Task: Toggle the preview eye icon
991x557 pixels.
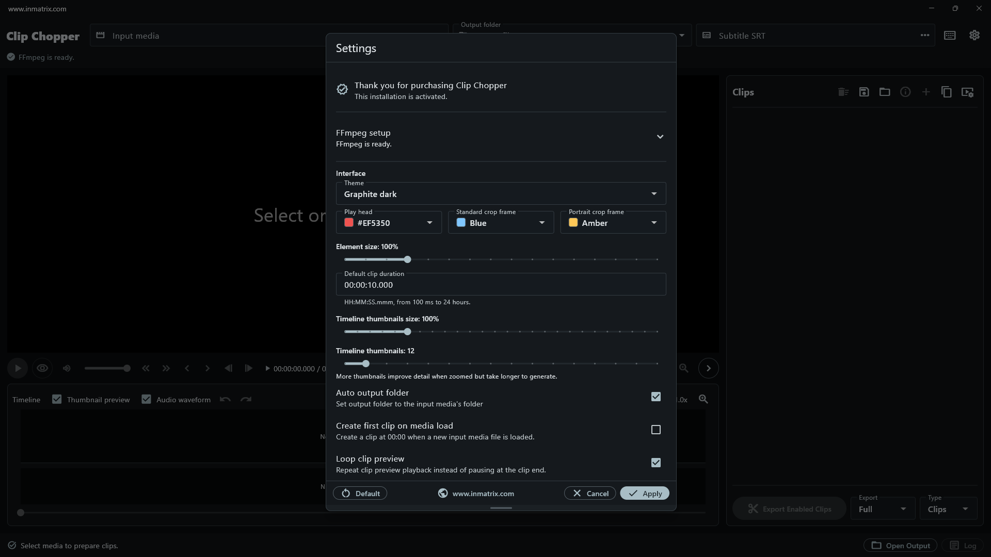Action: tap(42, 368)
